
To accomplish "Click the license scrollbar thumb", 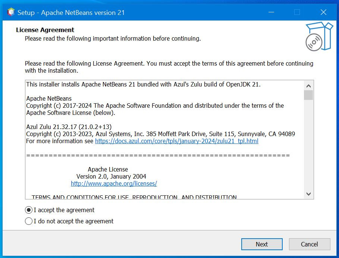I will (x=308, y=95).
